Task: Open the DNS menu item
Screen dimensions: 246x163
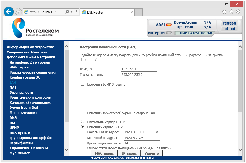Action: (13, 118)
